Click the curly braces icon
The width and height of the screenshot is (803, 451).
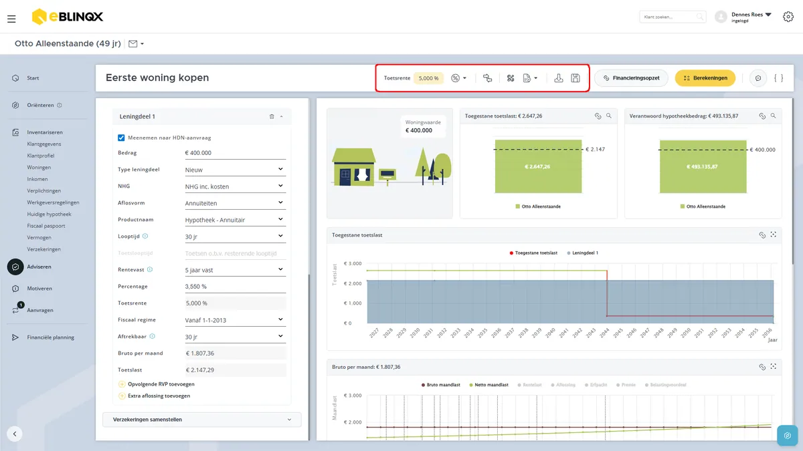click(x=778, y=78)
